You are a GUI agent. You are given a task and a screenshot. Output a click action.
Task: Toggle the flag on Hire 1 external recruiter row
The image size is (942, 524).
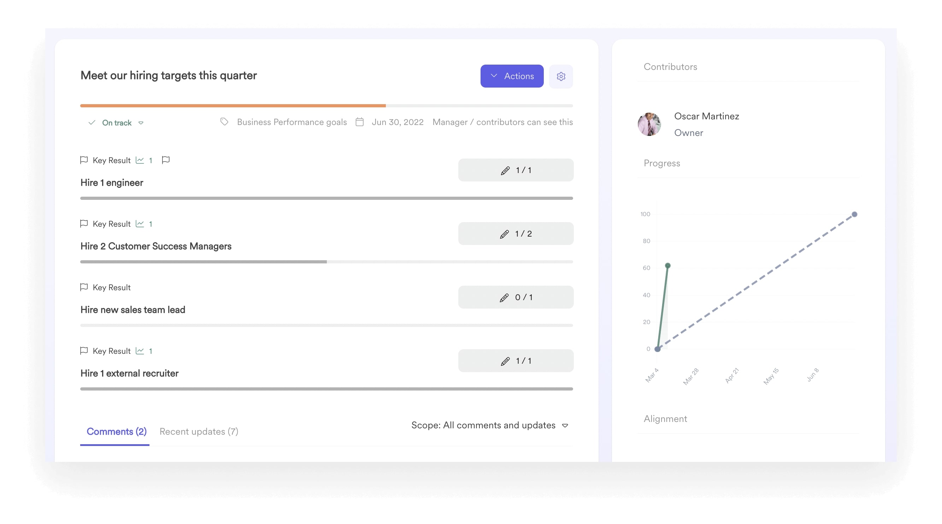coord(84,351)
